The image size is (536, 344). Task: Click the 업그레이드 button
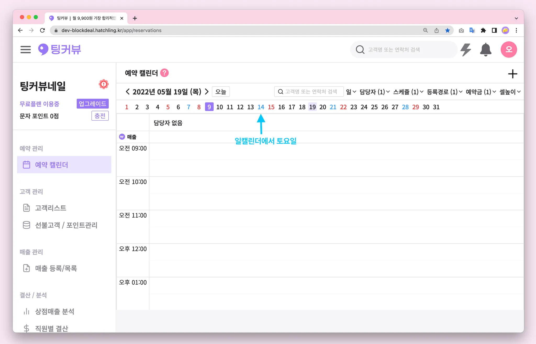[x=93, y=104]
